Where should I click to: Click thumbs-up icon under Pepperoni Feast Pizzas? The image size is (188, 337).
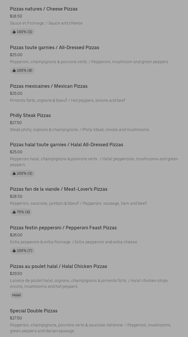click(x=14, y=251)
